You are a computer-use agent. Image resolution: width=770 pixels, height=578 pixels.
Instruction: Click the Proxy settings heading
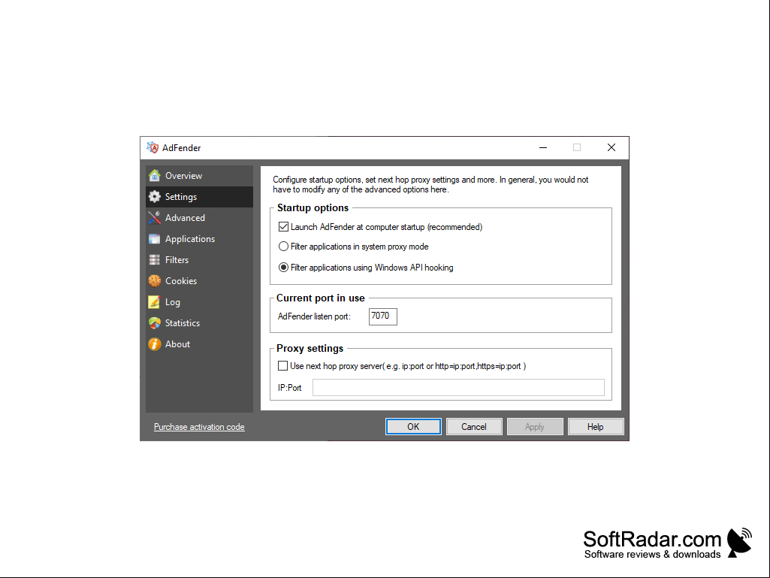[x=310, y=349]
